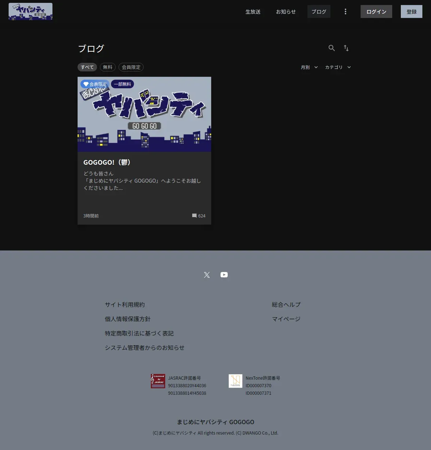This screenshot has height=450, width=431.
Task: Click the JASRAC license logo
Action: tap(158, 381)
